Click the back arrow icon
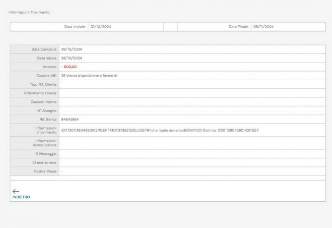The height and width of the screenshot is (228, 332). pyautogui.click(x=16, y=191)
